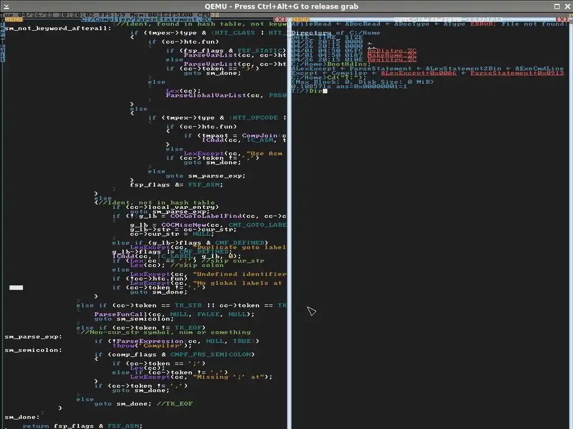This screenshot has width=573, height=429.
Task: Follow the &LexExcept+0x00A6 link
Action: 419,73
